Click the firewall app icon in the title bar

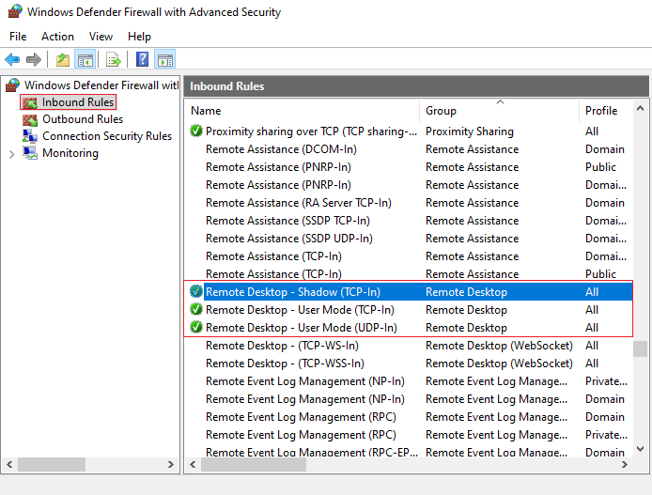tap(15, 11)
